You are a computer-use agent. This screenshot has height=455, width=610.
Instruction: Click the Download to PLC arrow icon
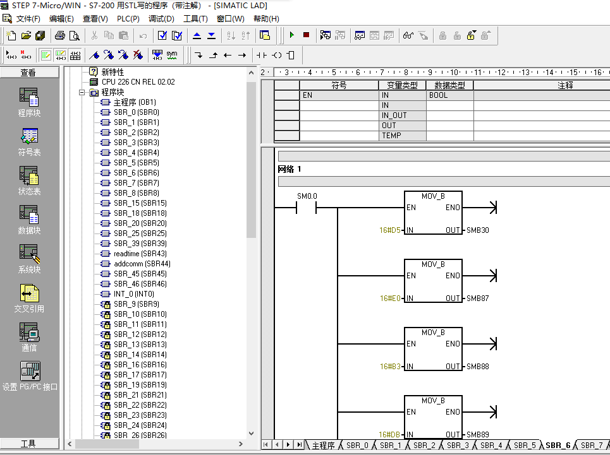point(211,35)
